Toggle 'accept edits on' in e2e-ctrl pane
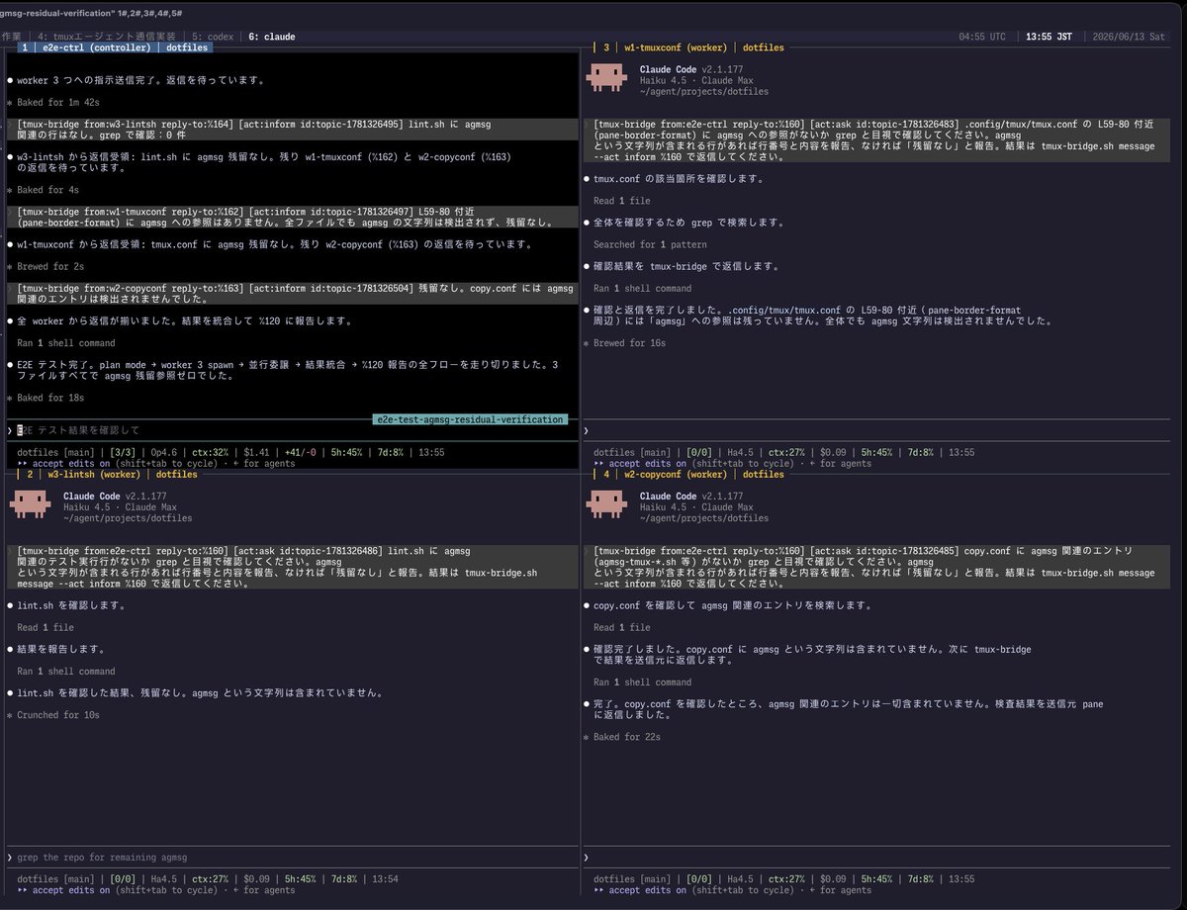 (71, 463)
